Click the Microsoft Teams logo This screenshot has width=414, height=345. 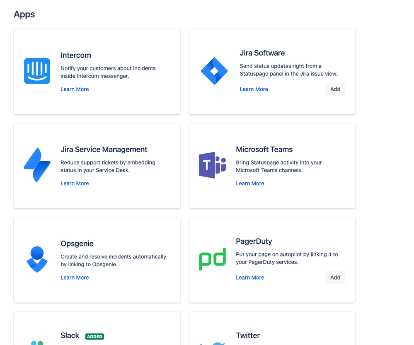pos(213,165)
